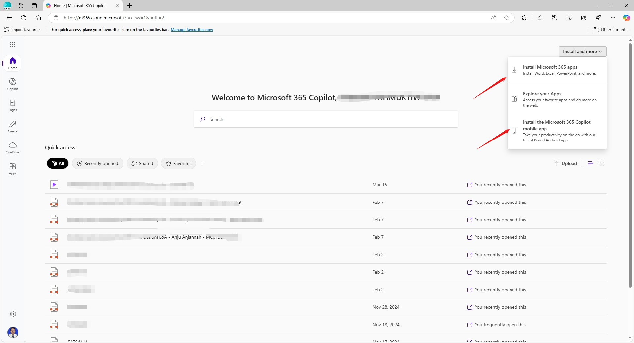Click your profile avatar
This screenshot has width=634, height=343.
click(13, 332)
